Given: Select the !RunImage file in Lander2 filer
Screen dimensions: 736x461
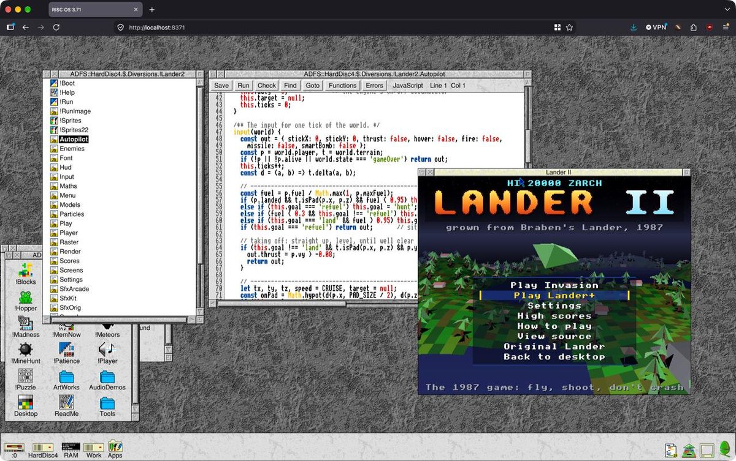Looking at the screenshot, I should pos(71,111).
